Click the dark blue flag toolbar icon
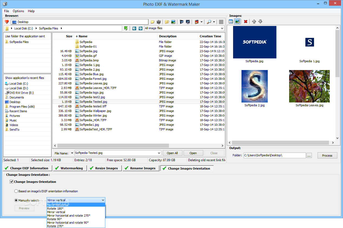Screen dimensions: 343x228 point(182,22)
